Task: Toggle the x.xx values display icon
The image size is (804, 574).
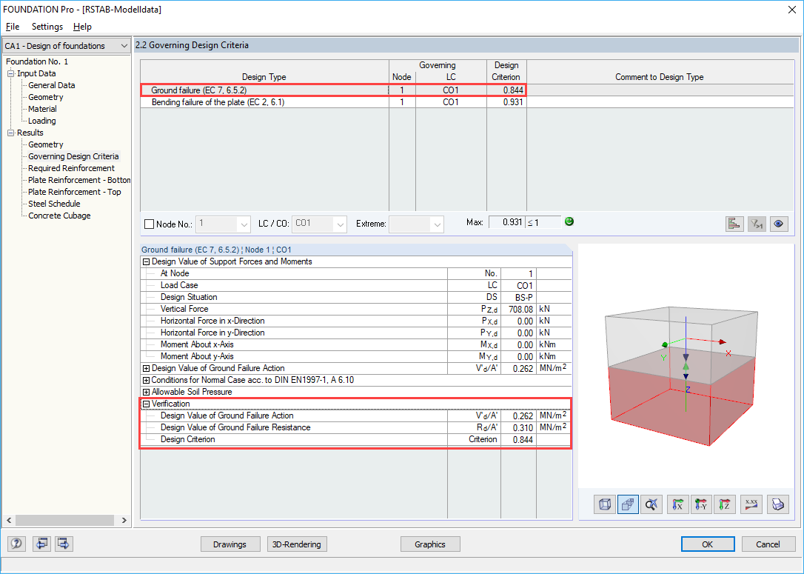Action: click(x=751, y=505)
